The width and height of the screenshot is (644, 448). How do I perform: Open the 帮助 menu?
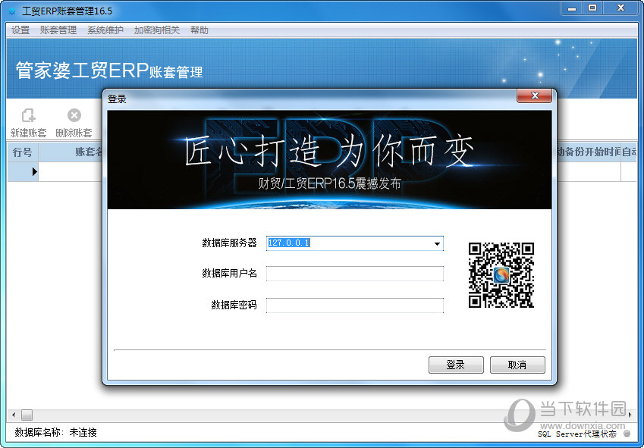tap(199, 30)
